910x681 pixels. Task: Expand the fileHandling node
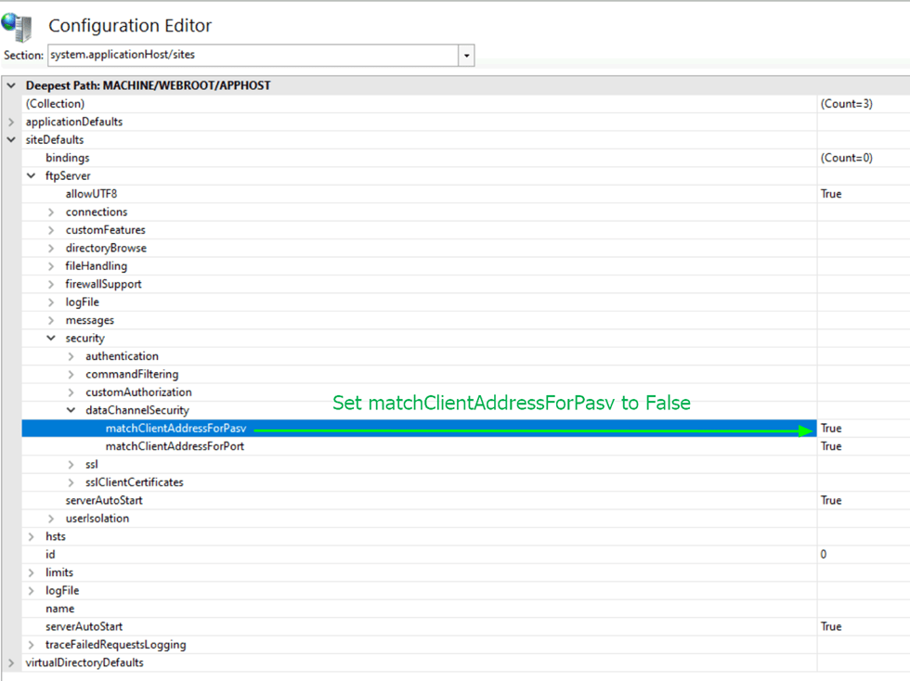[x=51, y=266]
